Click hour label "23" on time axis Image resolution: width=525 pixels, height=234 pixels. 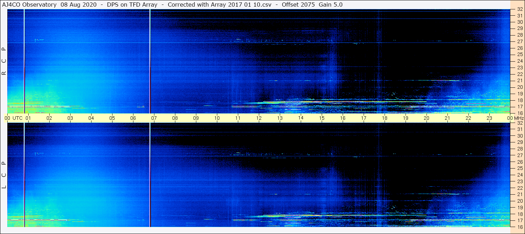click(490, 118)
